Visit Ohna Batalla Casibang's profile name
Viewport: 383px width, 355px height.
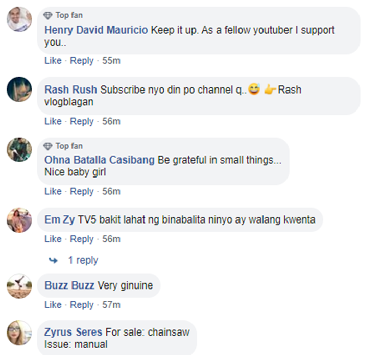click(x=100, y=160)
